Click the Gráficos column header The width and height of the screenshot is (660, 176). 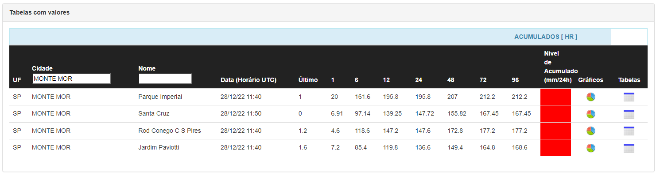pyautogui.click(x=591, y=80)
